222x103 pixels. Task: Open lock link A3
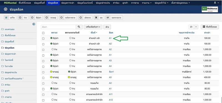click(x=110, y=61)
